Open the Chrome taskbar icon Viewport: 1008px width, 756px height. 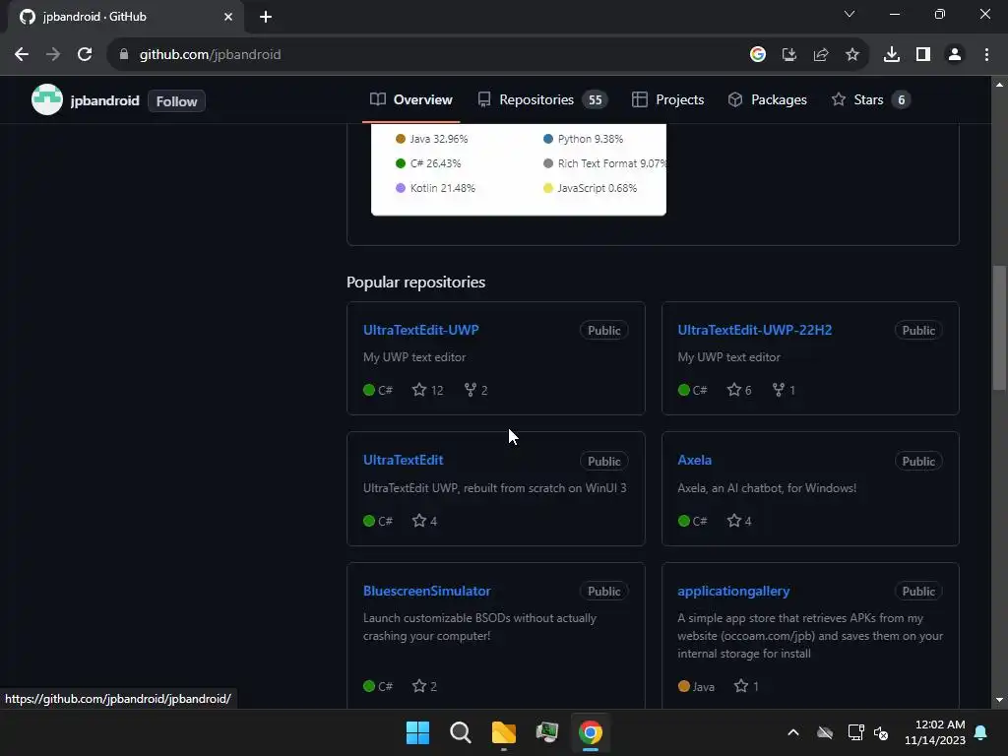click(591, 732)
